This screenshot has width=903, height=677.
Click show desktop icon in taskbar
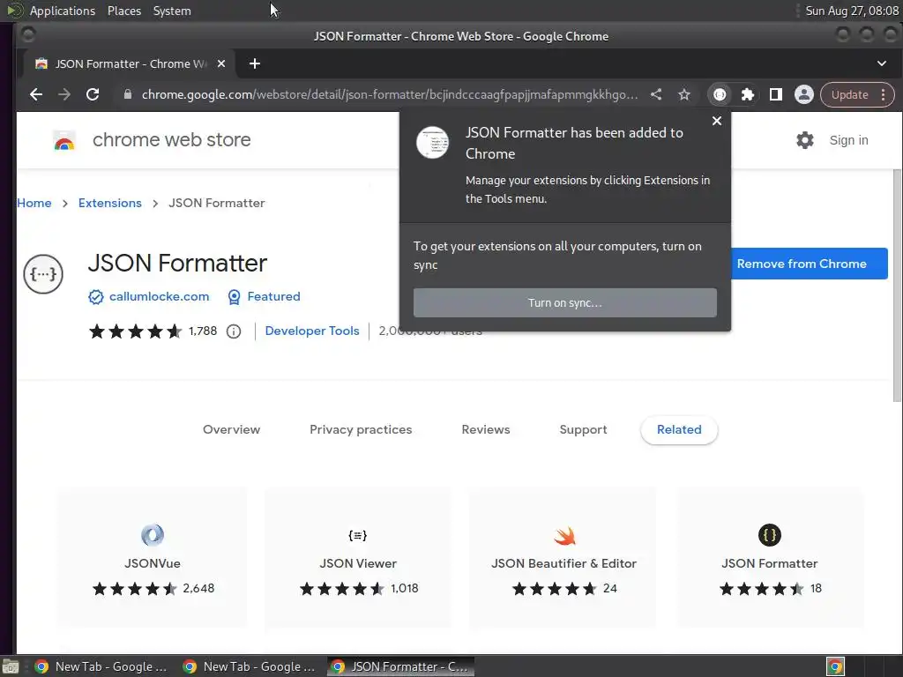11,666
